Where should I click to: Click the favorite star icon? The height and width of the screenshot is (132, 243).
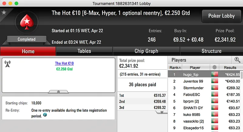coord(4,12)
